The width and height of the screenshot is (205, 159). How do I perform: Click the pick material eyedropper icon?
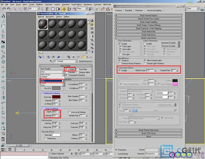click(51, 61)
